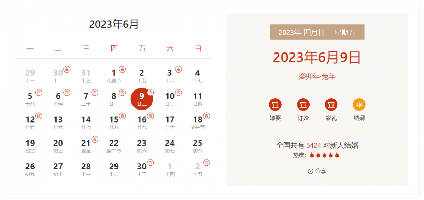Click the 吉 badge on July 2

point(206,163)
